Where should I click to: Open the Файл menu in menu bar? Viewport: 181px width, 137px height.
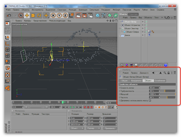tap(8, 10)
